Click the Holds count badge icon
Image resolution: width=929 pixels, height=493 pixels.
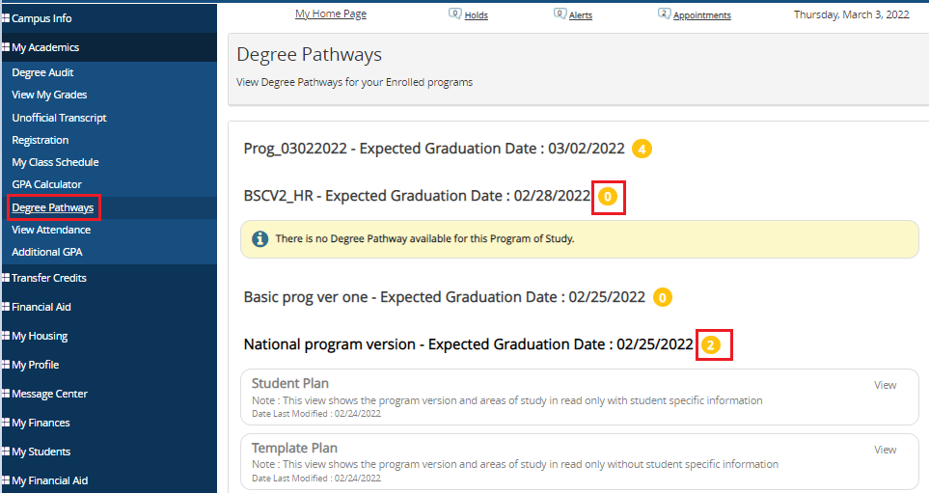point(455,14)
